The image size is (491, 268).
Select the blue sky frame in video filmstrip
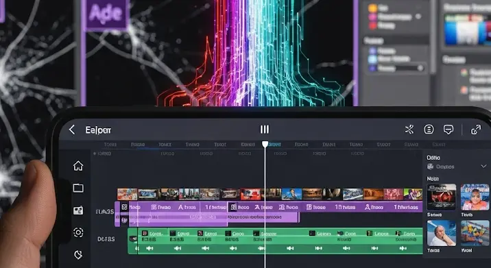tap(291, 194)
